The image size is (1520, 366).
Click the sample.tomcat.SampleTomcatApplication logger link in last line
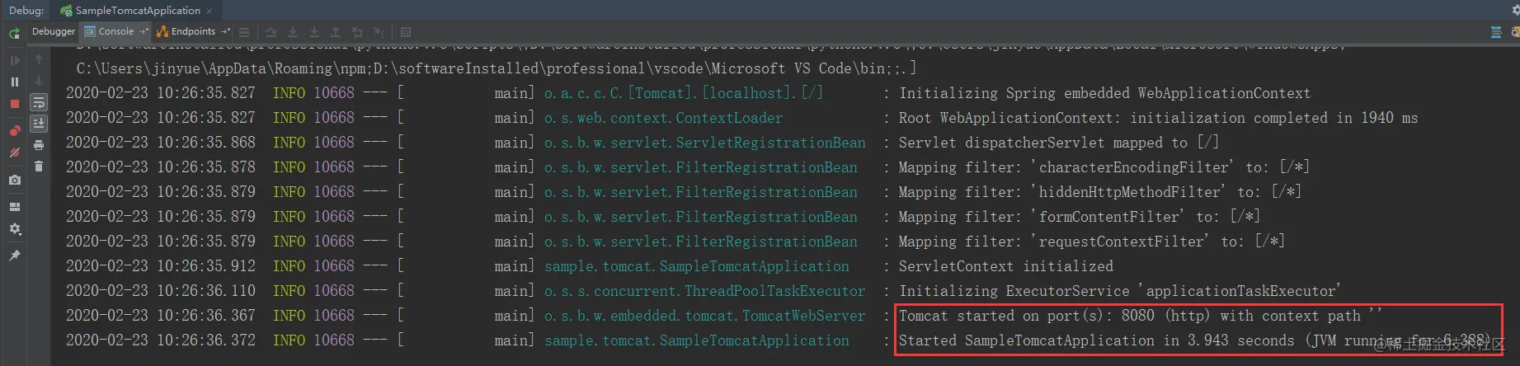pos(696,340)
